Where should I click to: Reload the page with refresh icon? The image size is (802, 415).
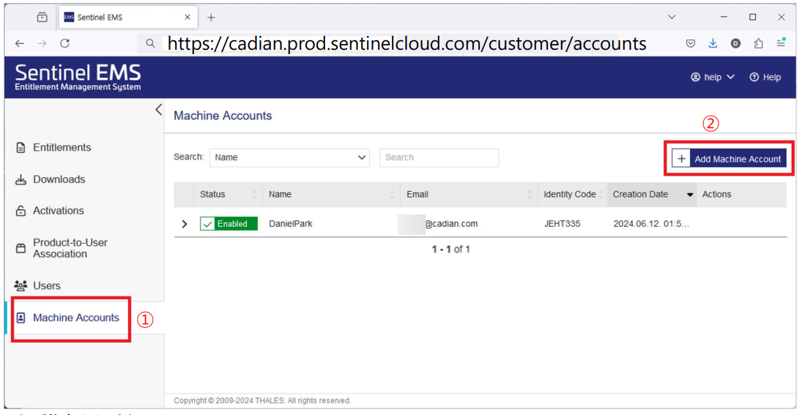click(x=65, y=44)
